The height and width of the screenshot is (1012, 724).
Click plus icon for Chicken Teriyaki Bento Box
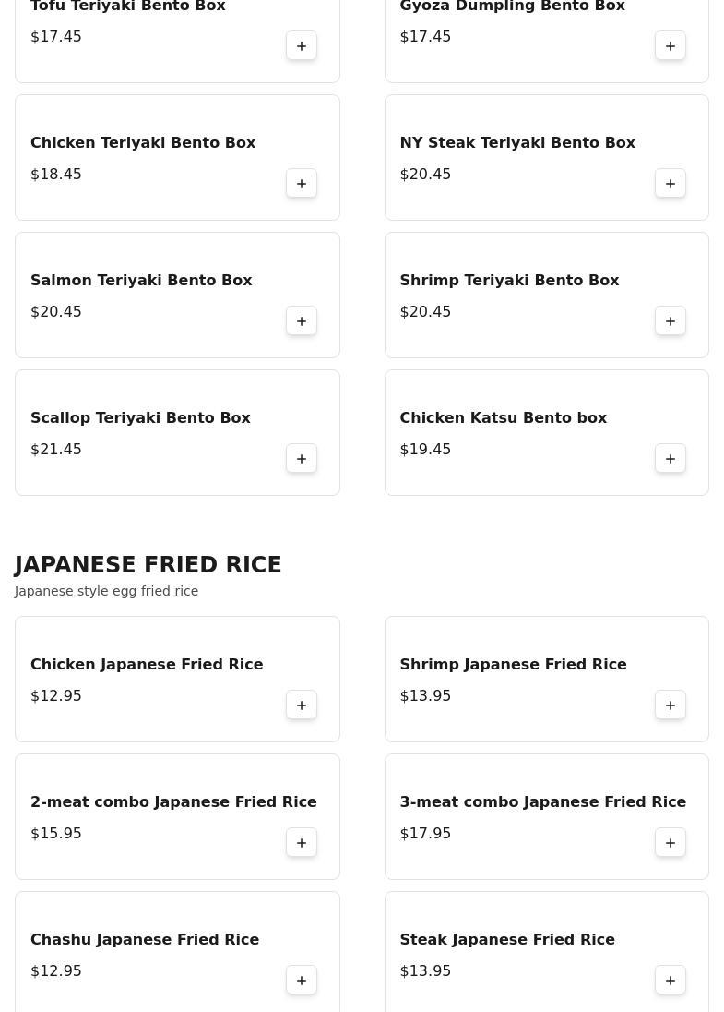pos(302,184)
